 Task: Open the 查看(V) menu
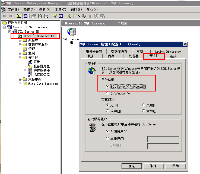point(45,10)
